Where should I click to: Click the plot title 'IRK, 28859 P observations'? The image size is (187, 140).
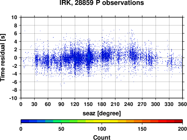click(102, 3)
